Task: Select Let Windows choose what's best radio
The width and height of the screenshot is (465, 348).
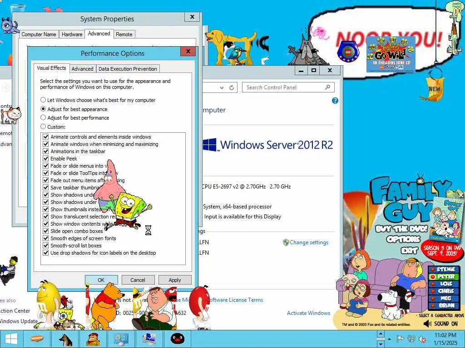Action: pyautogui.click(x=43, y=100)
